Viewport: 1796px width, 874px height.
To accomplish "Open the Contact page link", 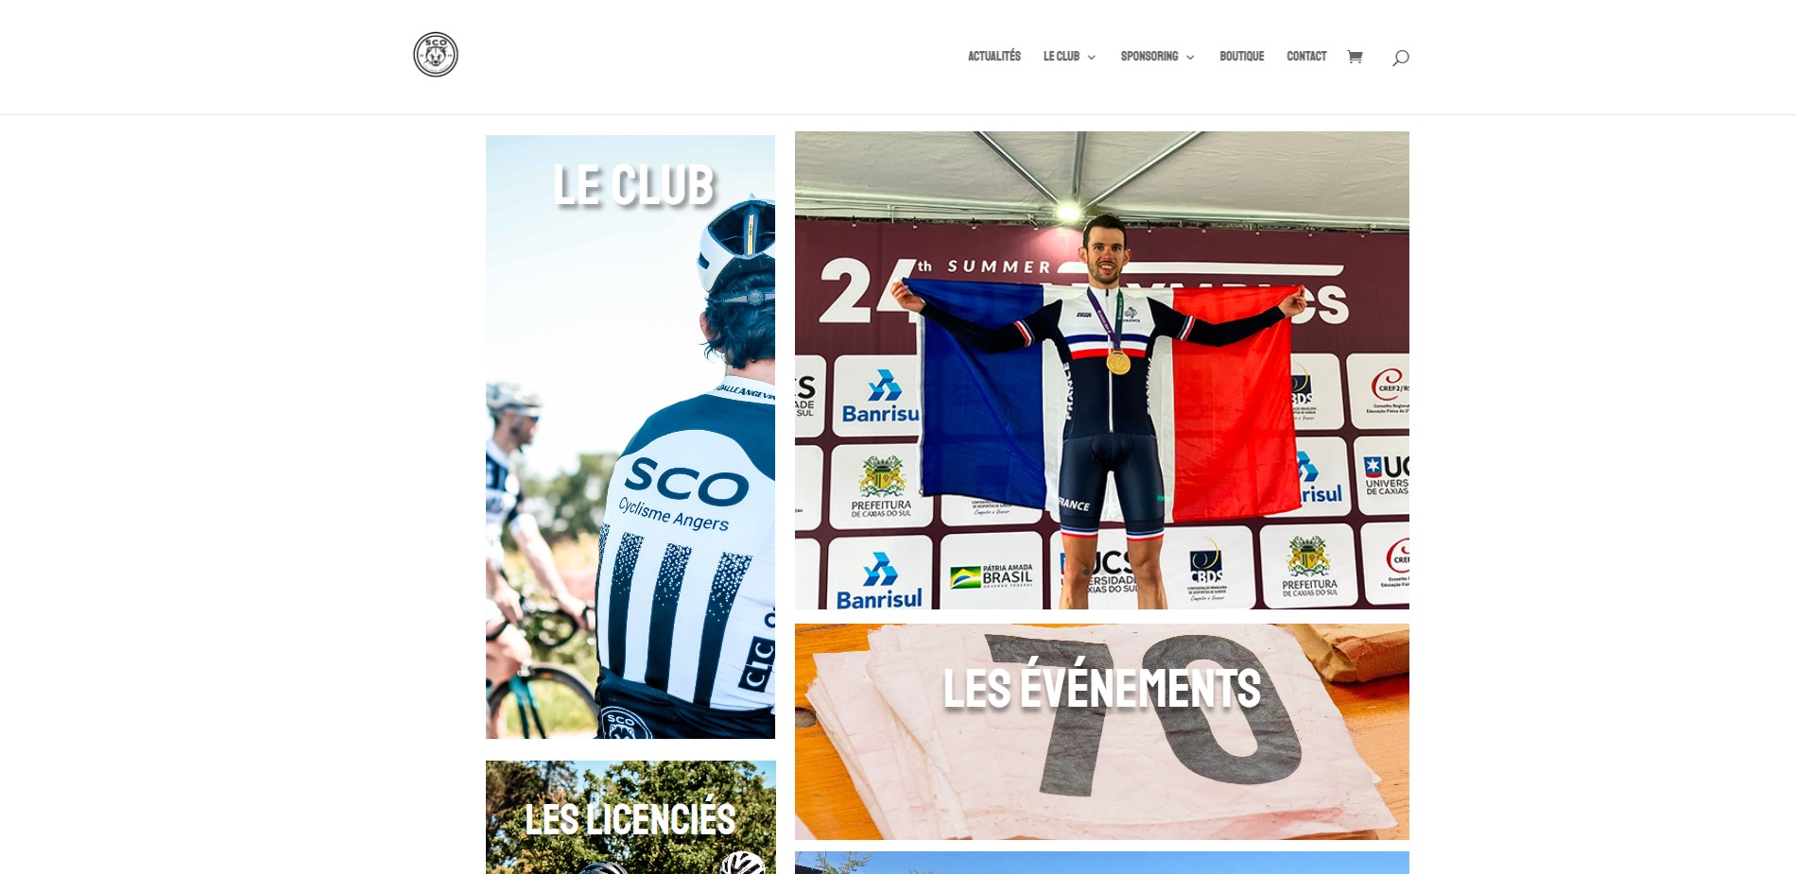I will click(x=1306, y=57).
